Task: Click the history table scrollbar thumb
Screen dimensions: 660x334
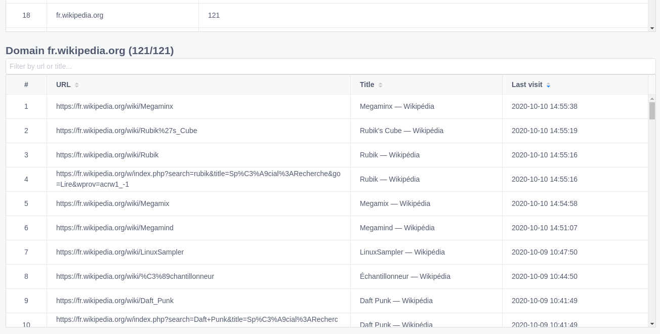Action: 652,111
